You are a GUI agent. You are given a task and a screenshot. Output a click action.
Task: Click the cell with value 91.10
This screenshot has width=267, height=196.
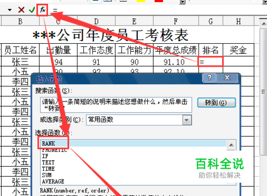(x=176, y=61)
